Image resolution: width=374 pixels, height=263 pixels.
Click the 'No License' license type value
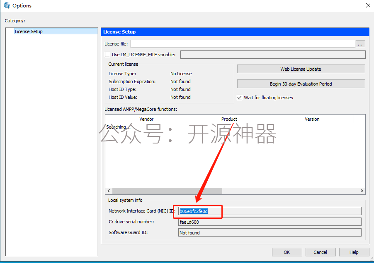[181, 74]
